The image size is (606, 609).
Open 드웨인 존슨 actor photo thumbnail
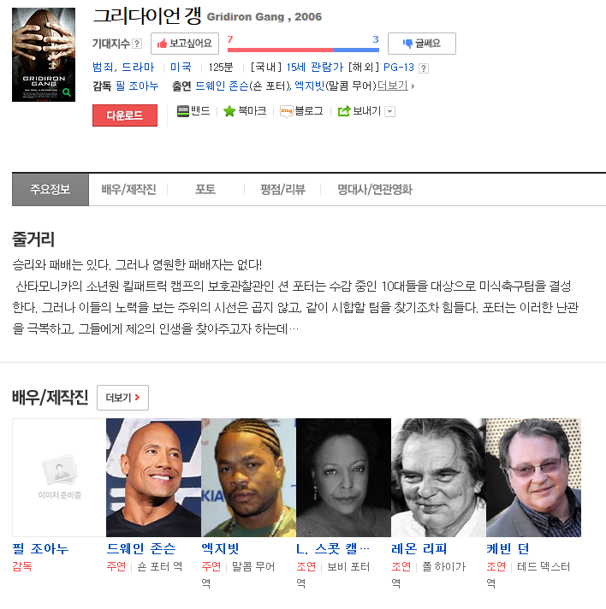click(x=153, y=478)
